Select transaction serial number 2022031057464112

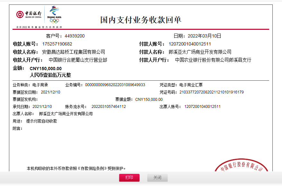(109, 107)
